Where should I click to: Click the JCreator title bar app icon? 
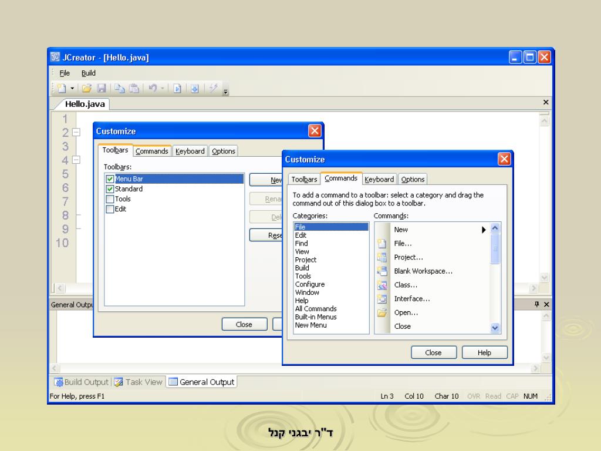coord(55,57)
